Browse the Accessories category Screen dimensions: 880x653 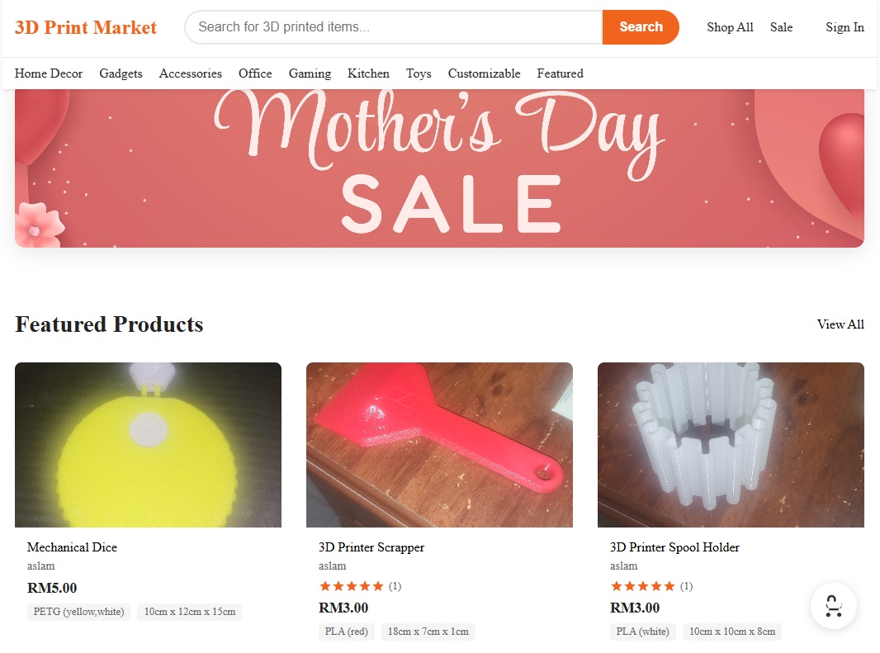coord(191,73)
